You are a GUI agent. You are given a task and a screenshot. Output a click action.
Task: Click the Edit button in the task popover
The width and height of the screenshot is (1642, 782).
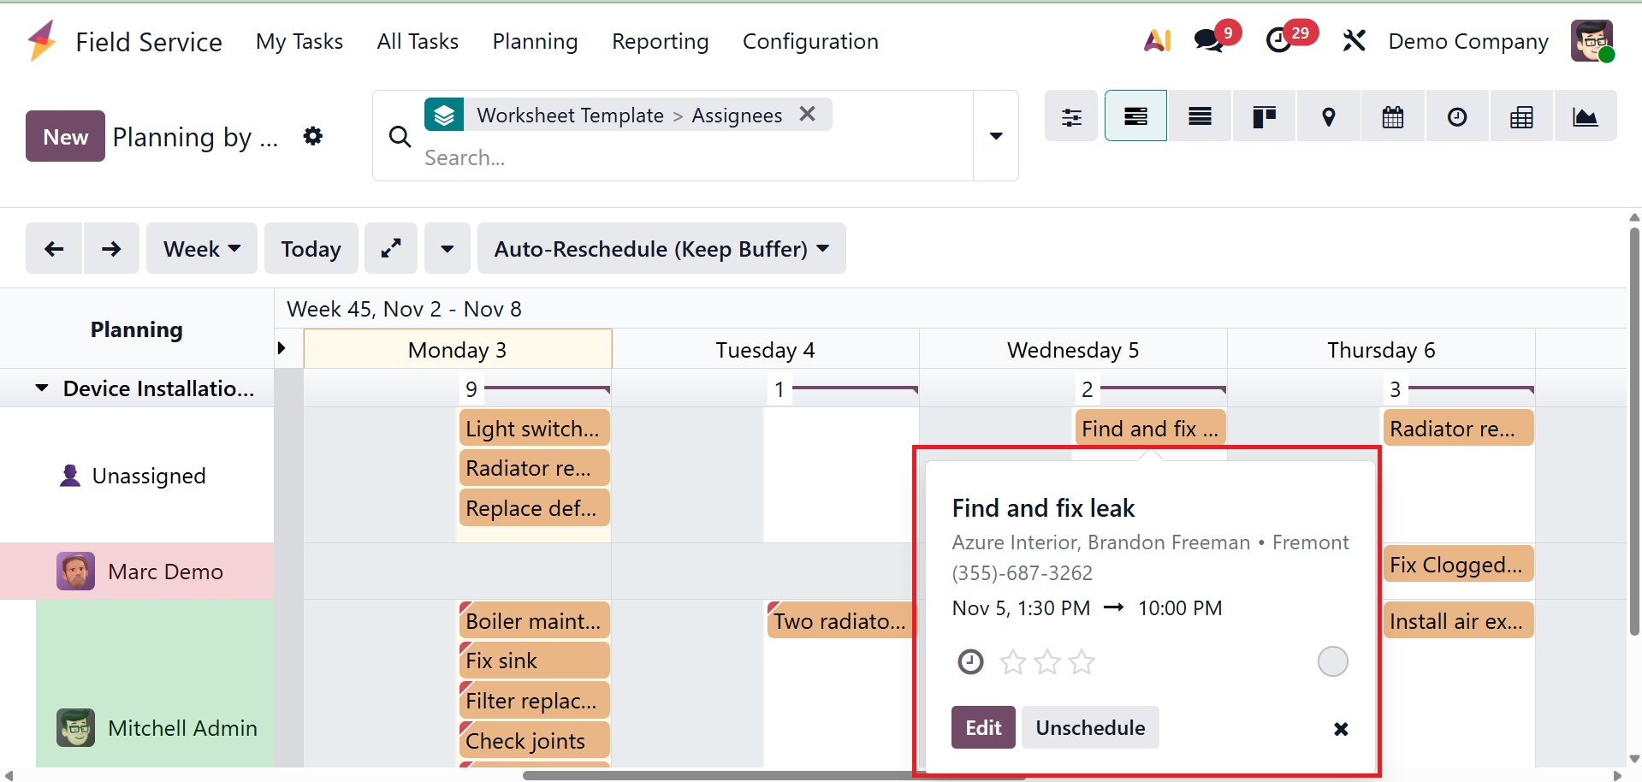pyautogui.click(x=983, y=727)
